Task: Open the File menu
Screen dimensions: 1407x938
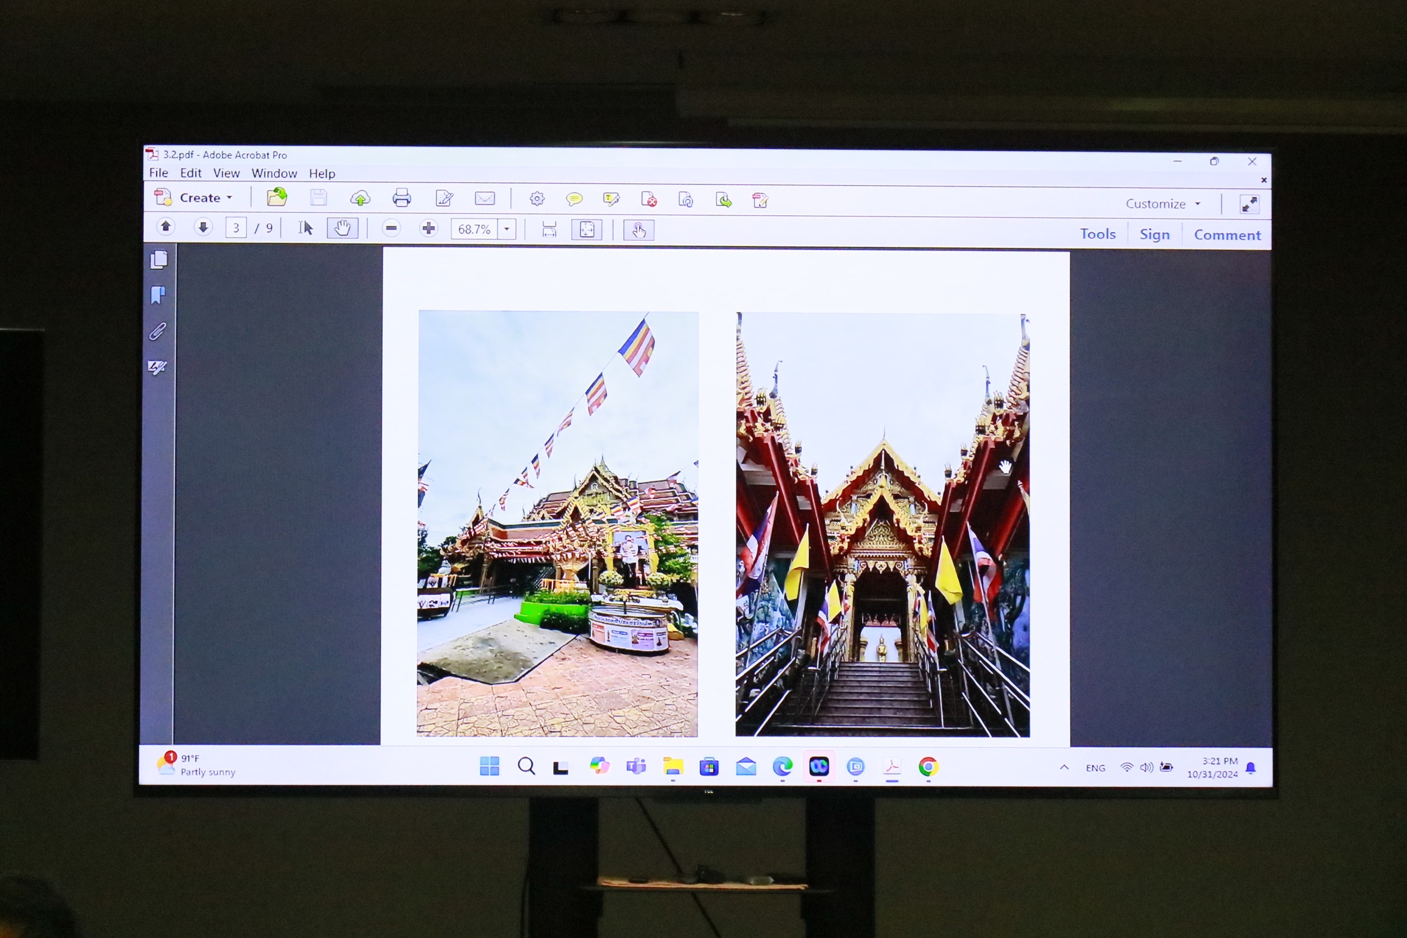Action: click(159, 173)
